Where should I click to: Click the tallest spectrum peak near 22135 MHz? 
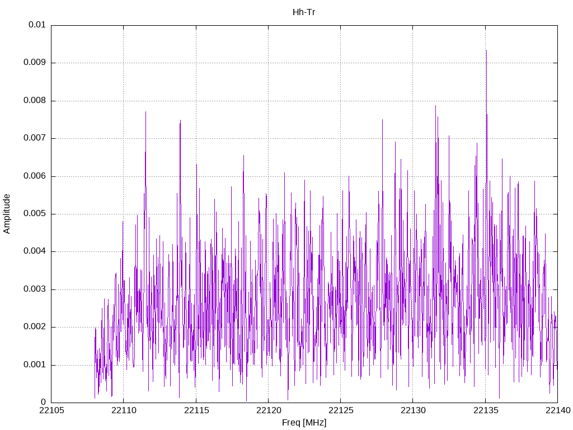pos(486,51)
